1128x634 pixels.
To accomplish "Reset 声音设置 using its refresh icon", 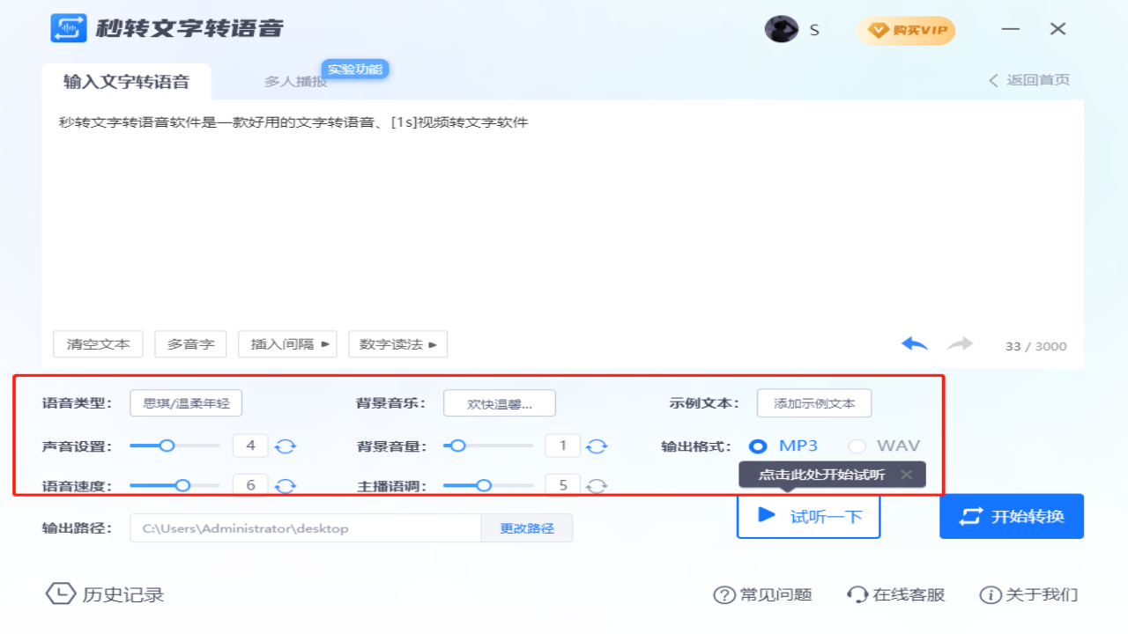I will coord(286,446).
